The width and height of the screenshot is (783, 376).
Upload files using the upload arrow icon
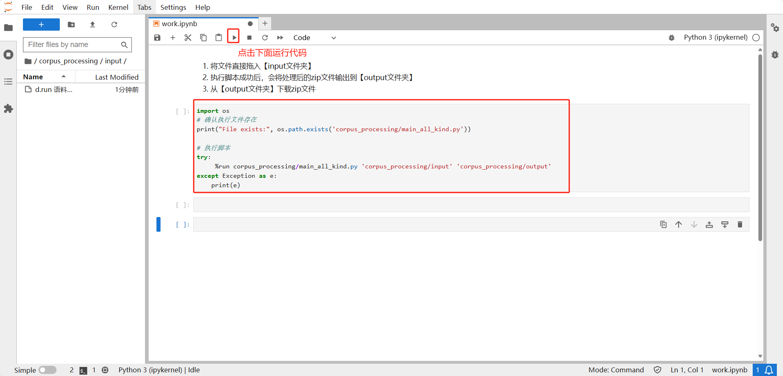(93, 25)
